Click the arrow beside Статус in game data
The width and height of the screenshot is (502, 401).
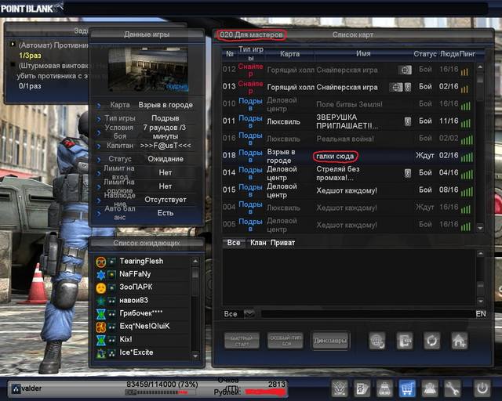pyautogui.click(x=99, y=159)
